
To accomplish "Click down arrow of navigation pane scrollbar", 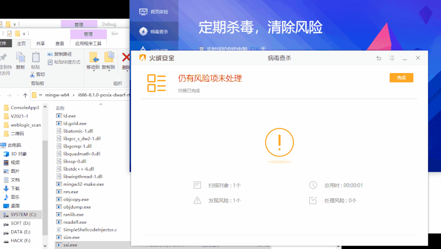I will [45, 246].
